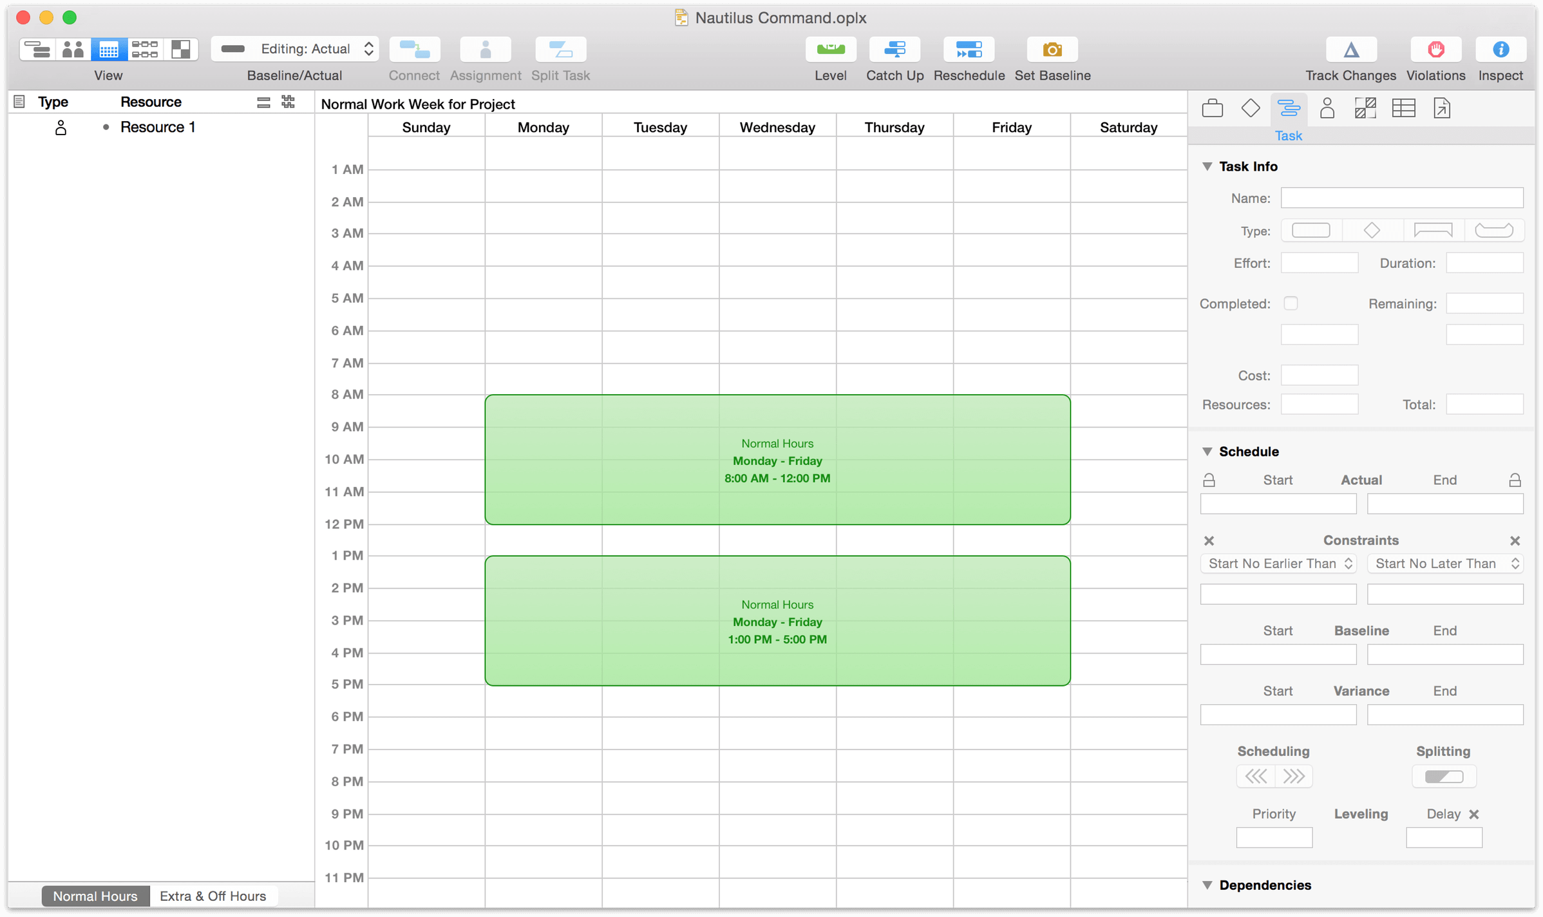
Task: Lock the Actual start date
Action: (x=1209, y=480)
